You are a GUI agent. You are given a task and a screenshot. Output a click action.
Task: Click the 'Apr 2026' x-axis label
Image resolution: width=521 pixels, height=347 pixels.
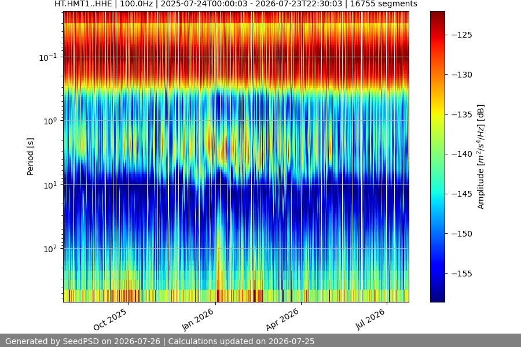tap(282, 319)
